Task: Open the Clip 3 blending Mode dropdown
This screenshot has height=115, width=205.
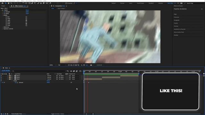Action: click(50, 76)
